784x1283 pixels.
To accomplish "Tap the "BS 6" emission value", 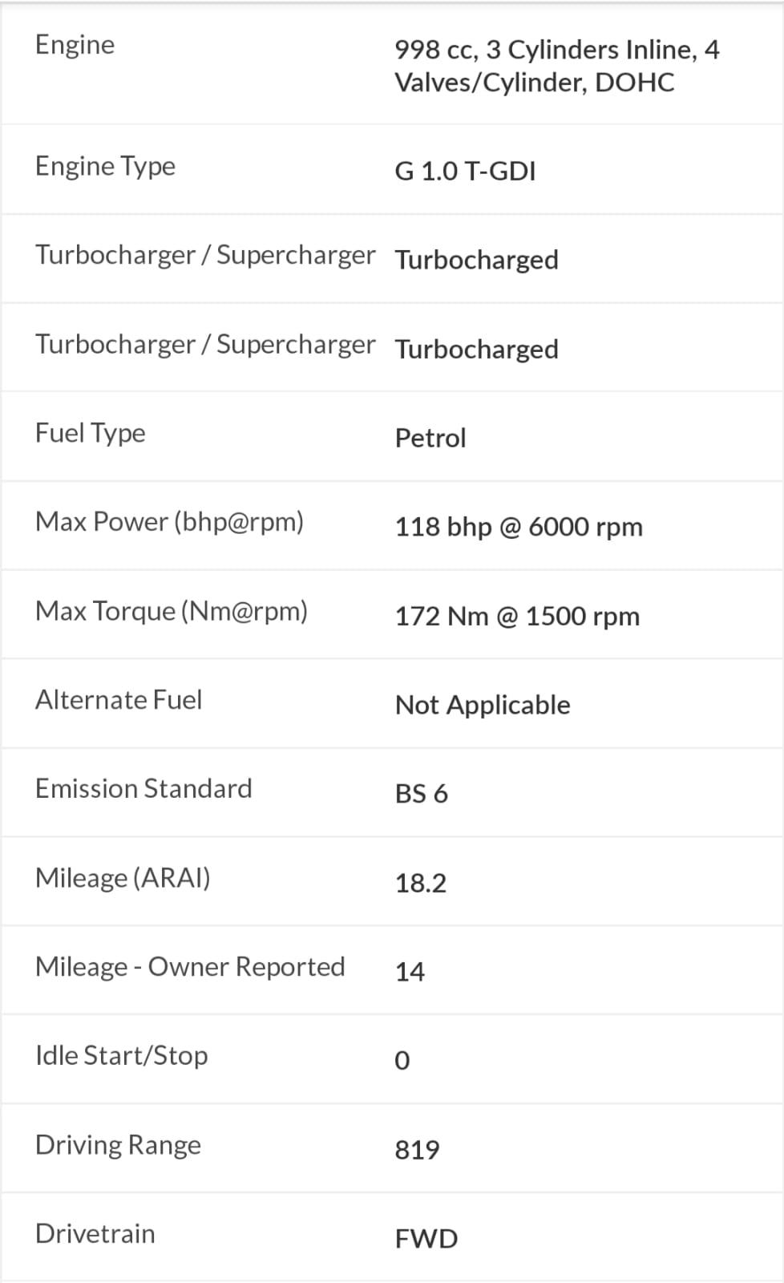I will (421, 794).
